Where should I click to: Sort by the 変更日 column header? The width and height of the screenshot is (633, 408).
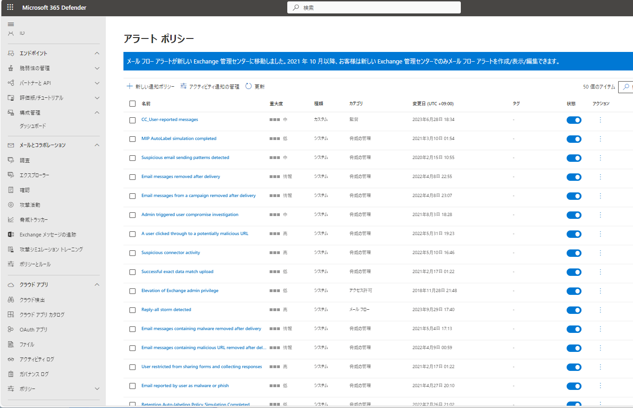(x=433, y=104)
